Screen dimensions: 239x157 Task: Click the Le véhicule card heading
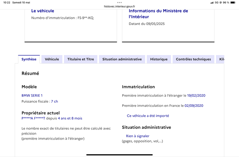point(43,11)
